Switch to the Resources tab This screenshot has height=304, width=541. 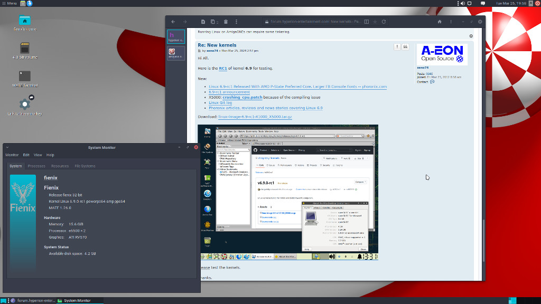[60, 166]
